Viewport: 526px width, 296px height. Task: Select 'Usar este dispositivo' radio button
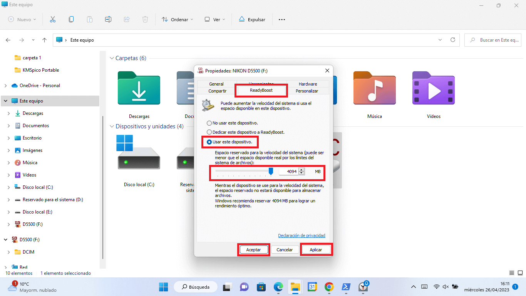click(x=209, y=142)
